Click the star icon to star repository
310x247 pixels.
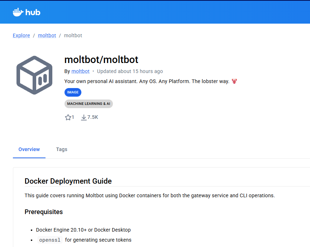(x=68, y=117)
